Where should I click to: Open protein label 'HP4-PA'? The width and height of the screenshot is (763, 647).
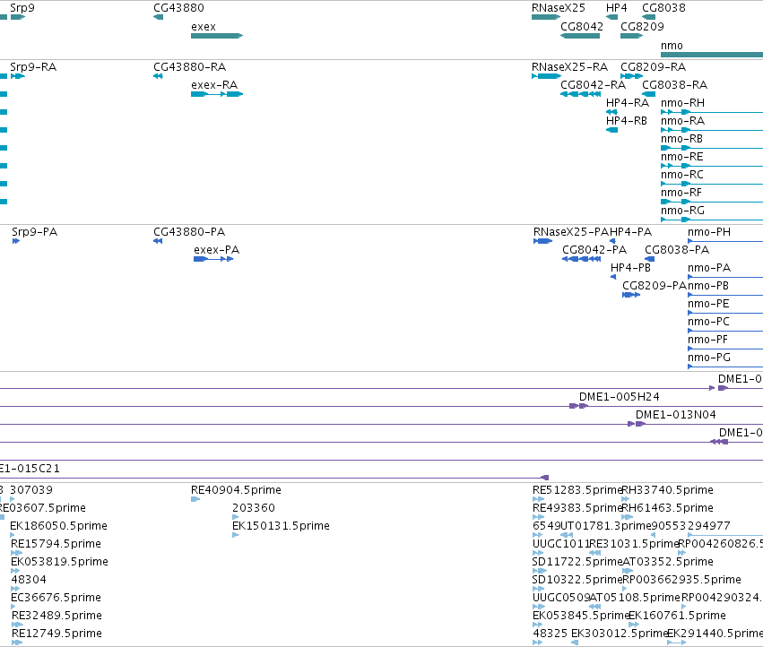point(631,232)
